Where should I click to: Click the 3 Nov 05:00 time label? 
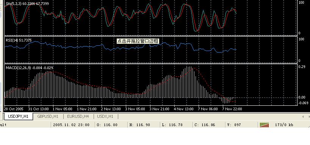135,109
